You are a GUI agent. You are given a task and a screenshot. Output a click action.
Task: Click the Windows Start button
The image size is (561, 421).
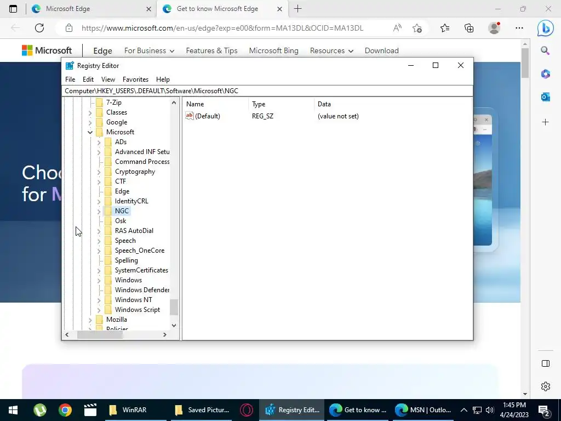click(x=13, y=410)
